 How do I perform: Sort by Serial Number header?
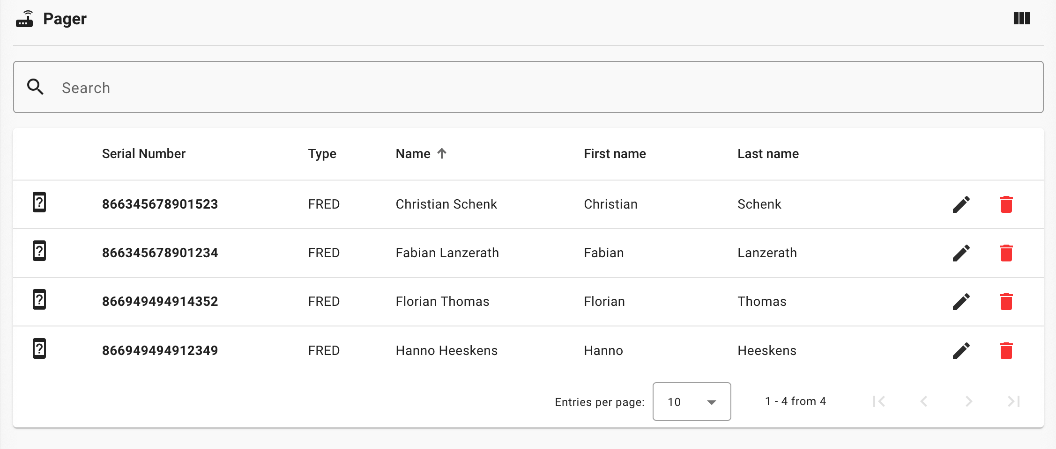[143, 154]
